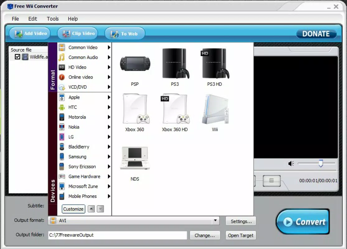Click the Online video flash icon
Screen dimensions: 347x249
[62, 77]
